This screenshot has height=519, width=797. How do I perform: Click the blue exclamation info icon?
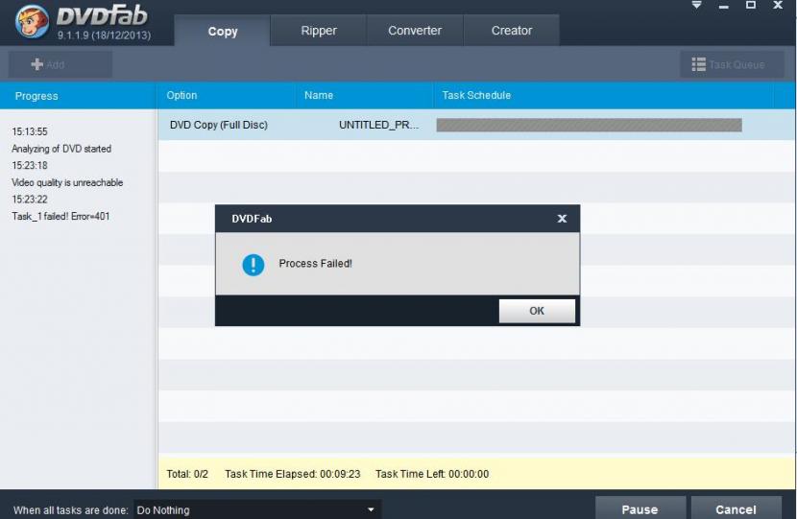254,265
